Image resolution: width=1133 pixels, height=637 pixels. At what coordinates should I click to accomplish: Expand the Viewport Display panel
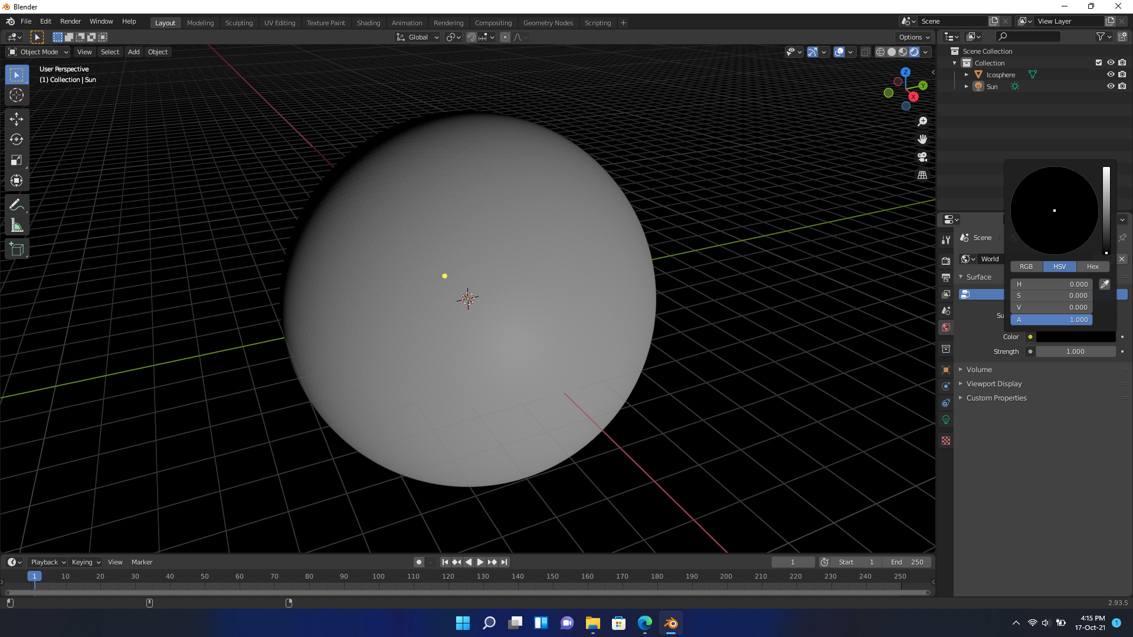pos(994,384)
